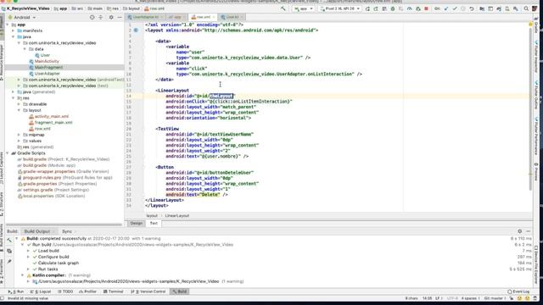Click the scroll-from-source target icon
Screen dimensions: 543x305
pyautogui.click(x=92, y=17)
